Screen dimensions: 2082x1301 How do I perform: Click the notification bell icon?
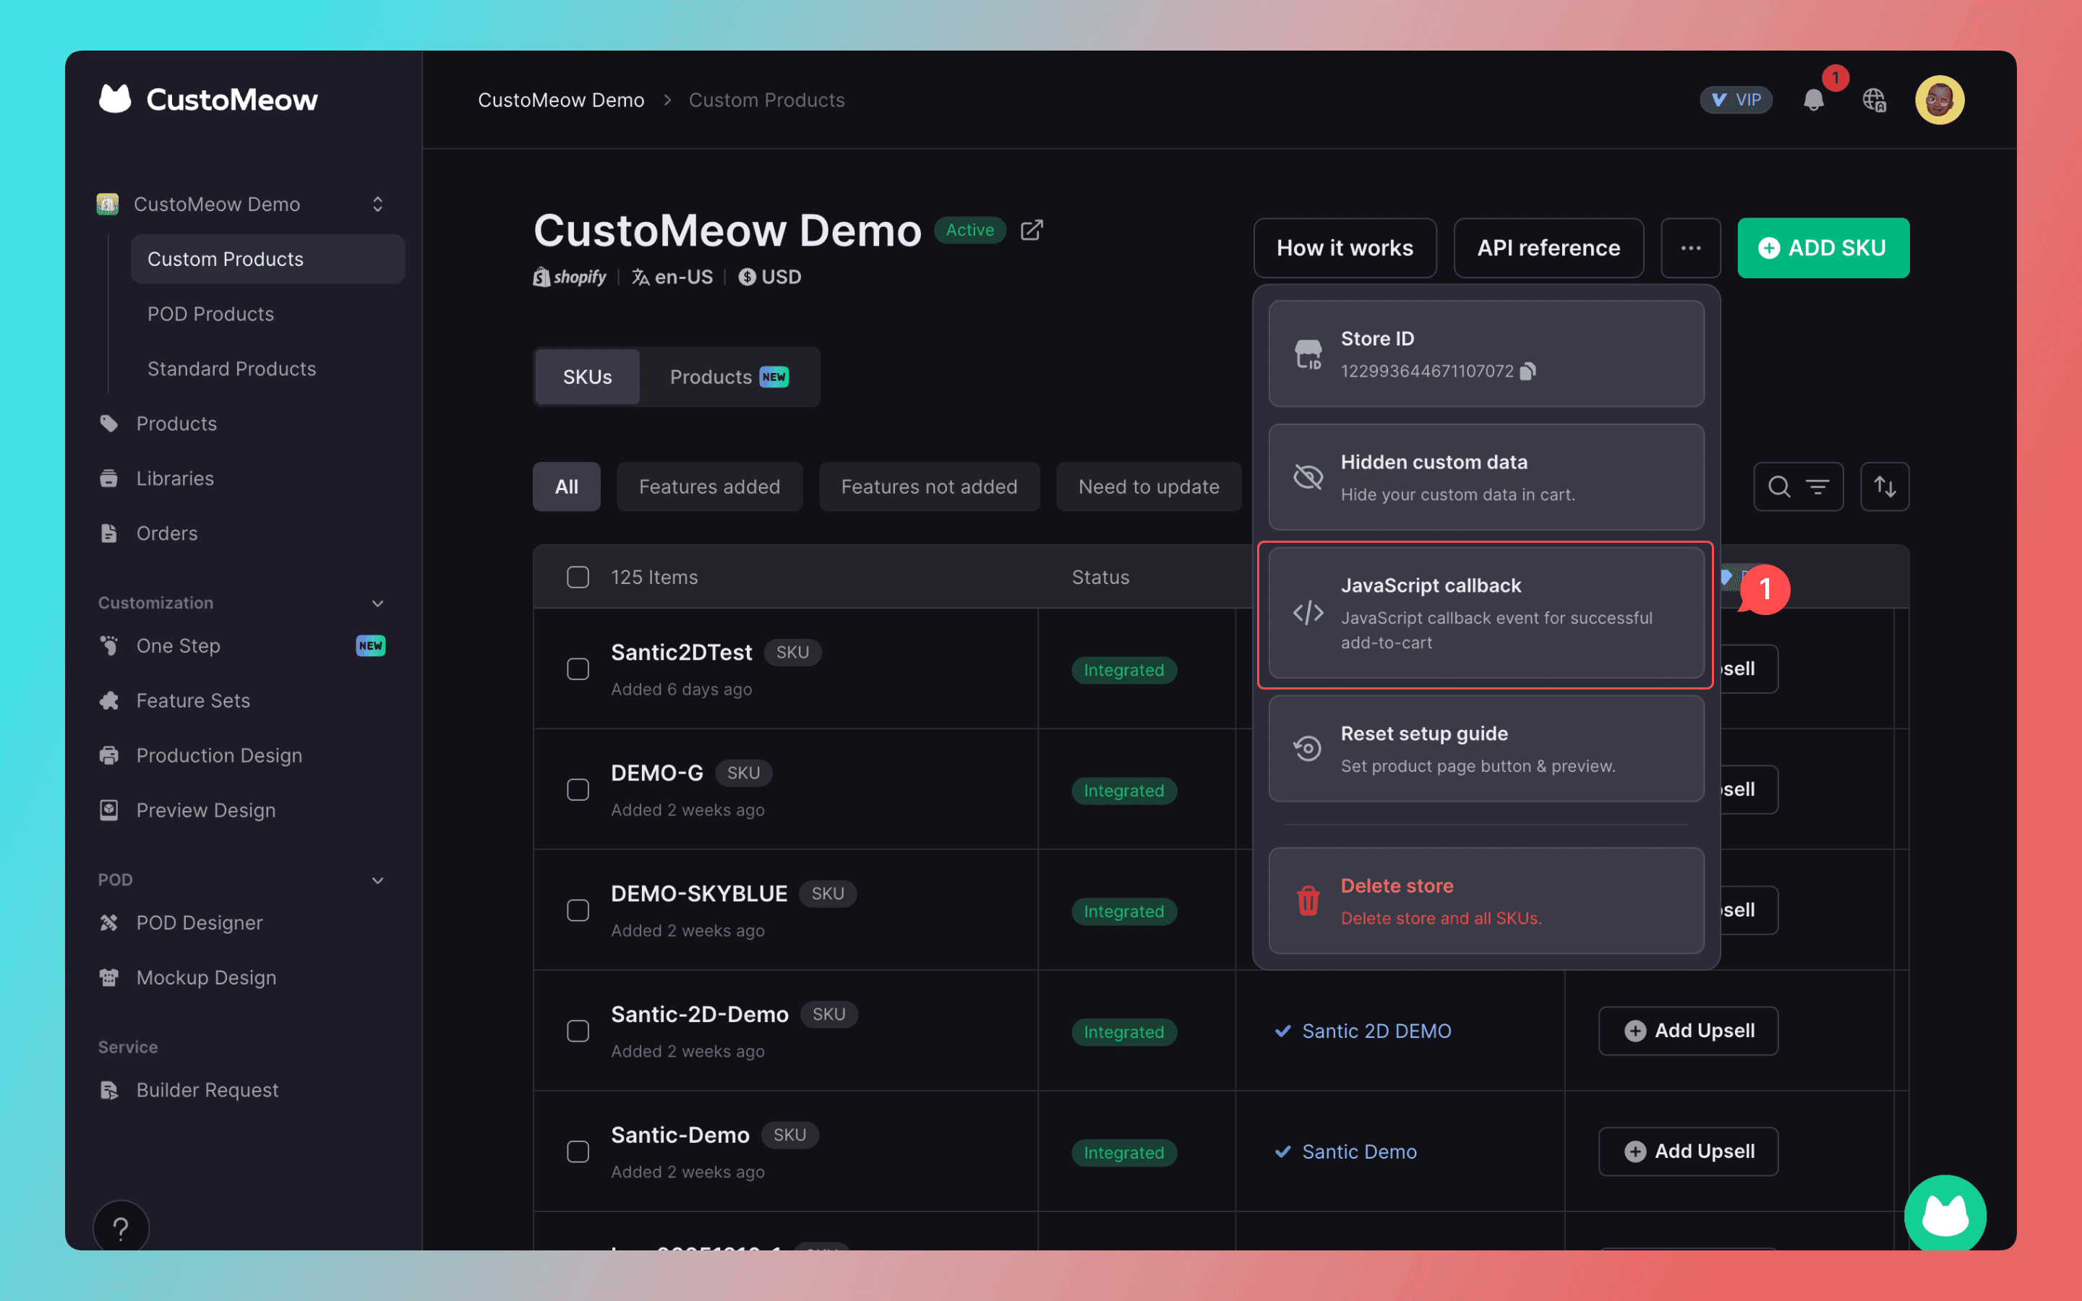pyautogui.click(x=1813, y=100)
